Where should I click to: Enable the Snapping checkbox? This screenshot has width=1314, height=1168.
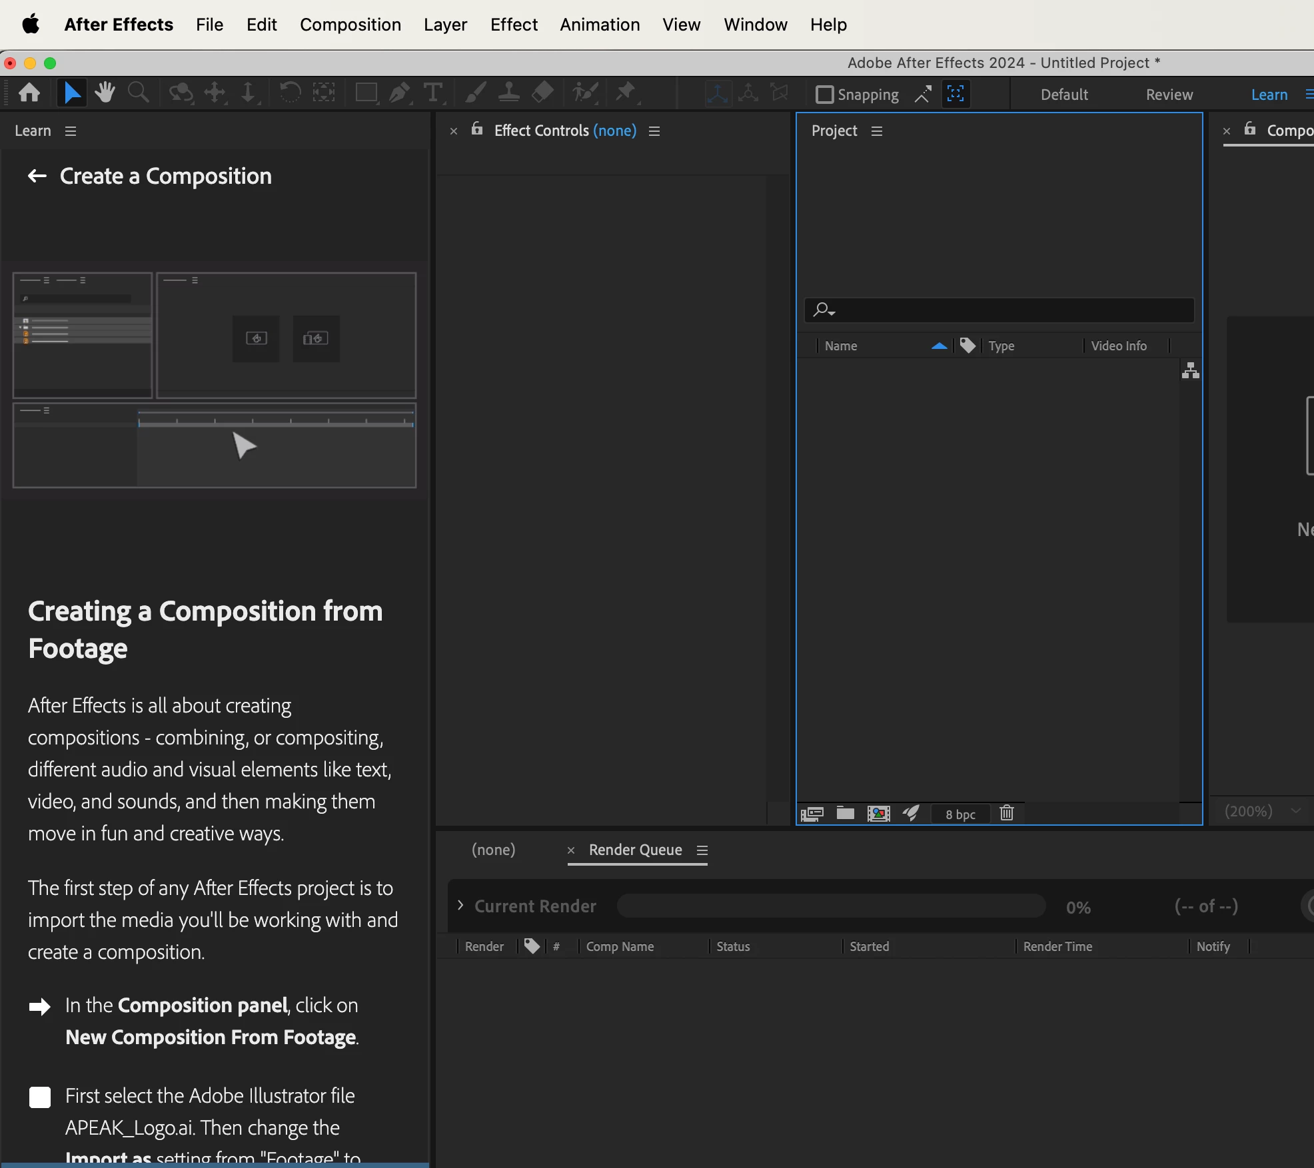tap(824, 95)
